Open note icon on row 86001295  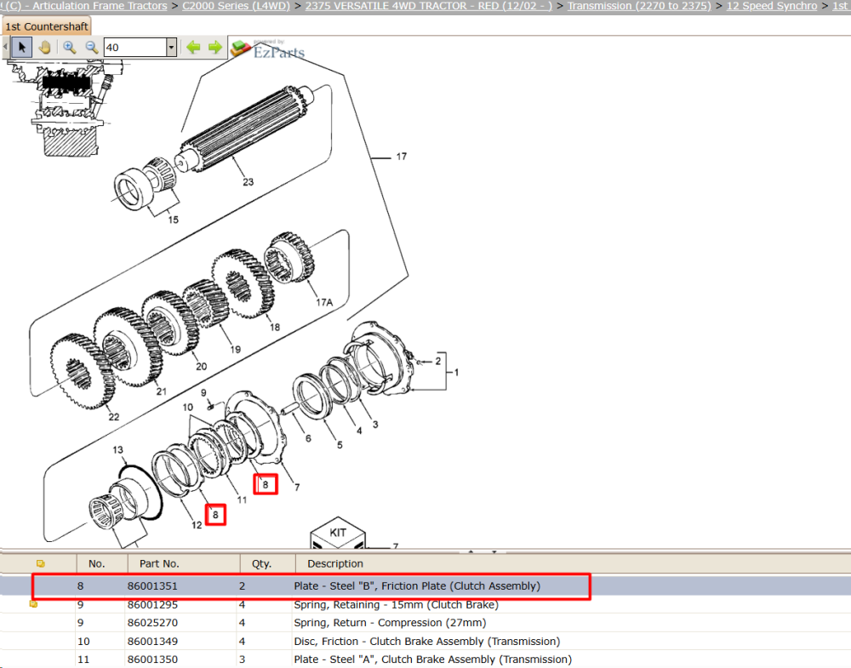coord(34,604)
